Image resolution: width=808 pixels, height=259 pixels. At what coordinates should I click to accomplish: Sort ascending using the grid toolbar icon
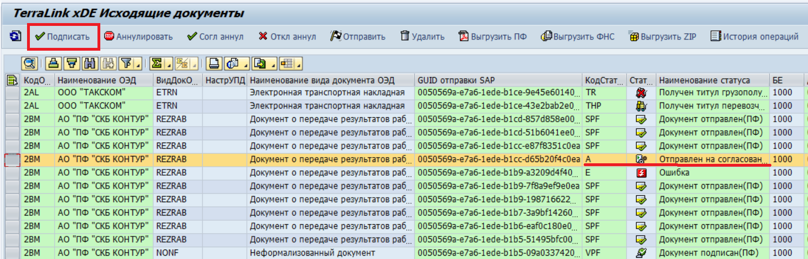coord(53,63)
